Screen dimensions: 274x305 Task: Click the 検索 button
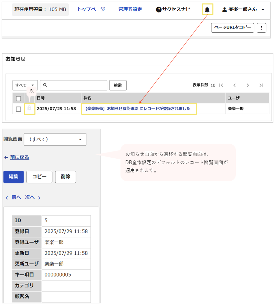118,85
